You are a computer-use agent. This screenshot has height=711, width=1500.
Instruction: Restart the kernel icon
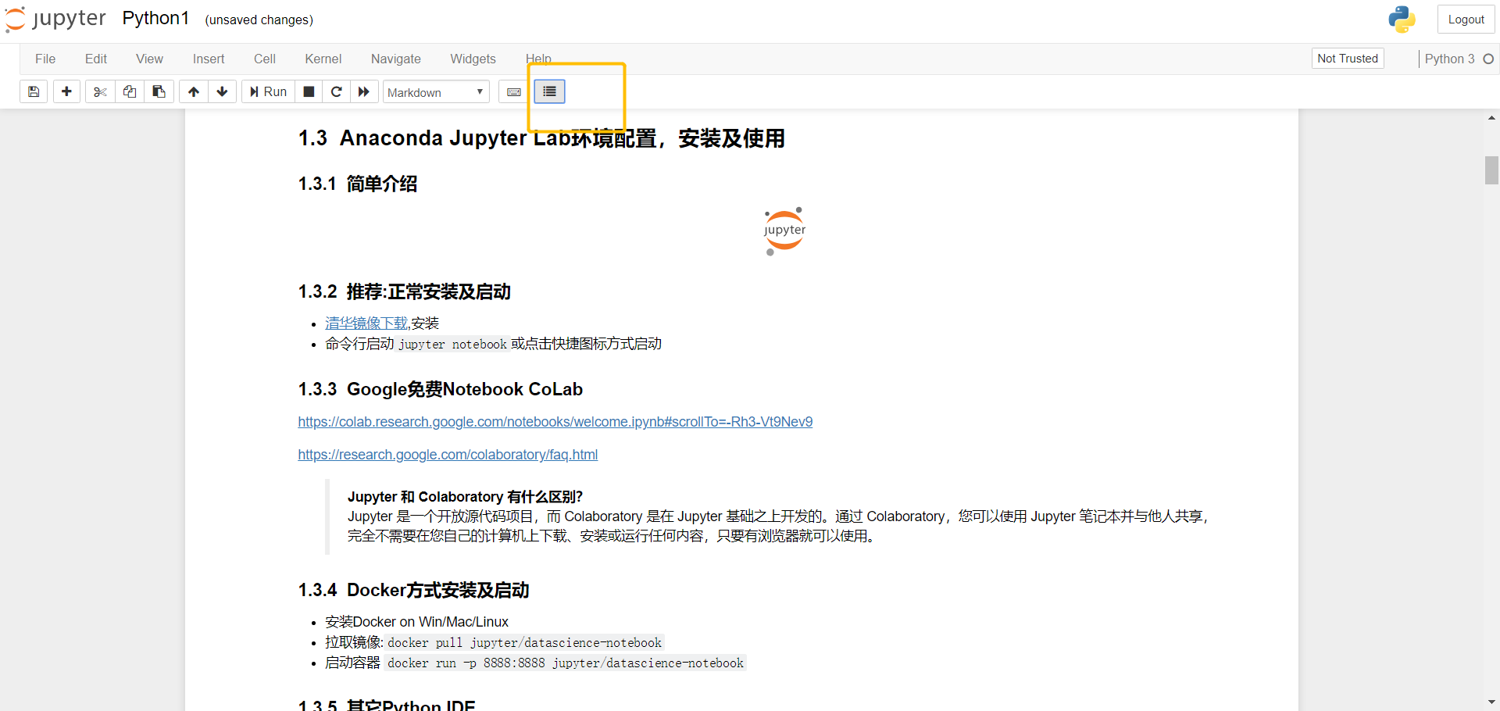337,92
